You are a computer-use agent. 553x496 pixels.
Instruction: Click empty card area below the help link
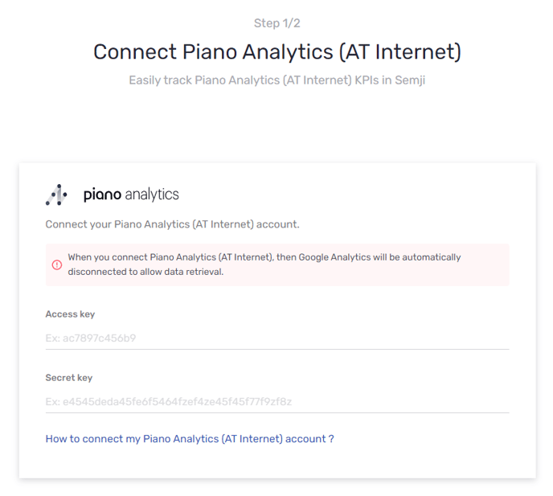coord(276,461)
